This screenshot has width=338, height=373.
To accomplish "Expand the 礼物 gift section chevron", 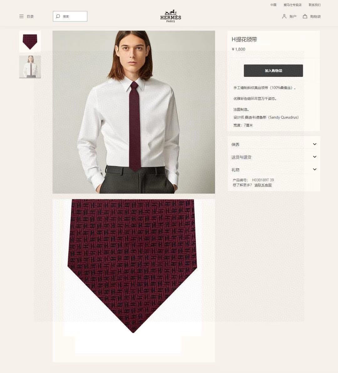I will click(315, 169).
